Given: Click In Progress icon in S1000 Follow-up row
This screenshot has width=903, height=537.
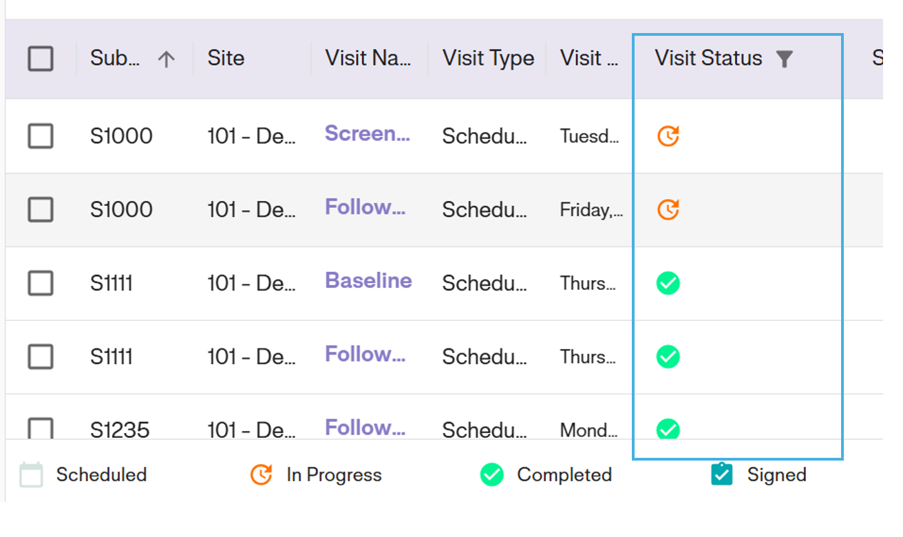Looking at the screenshot, I should pos(668,209).
